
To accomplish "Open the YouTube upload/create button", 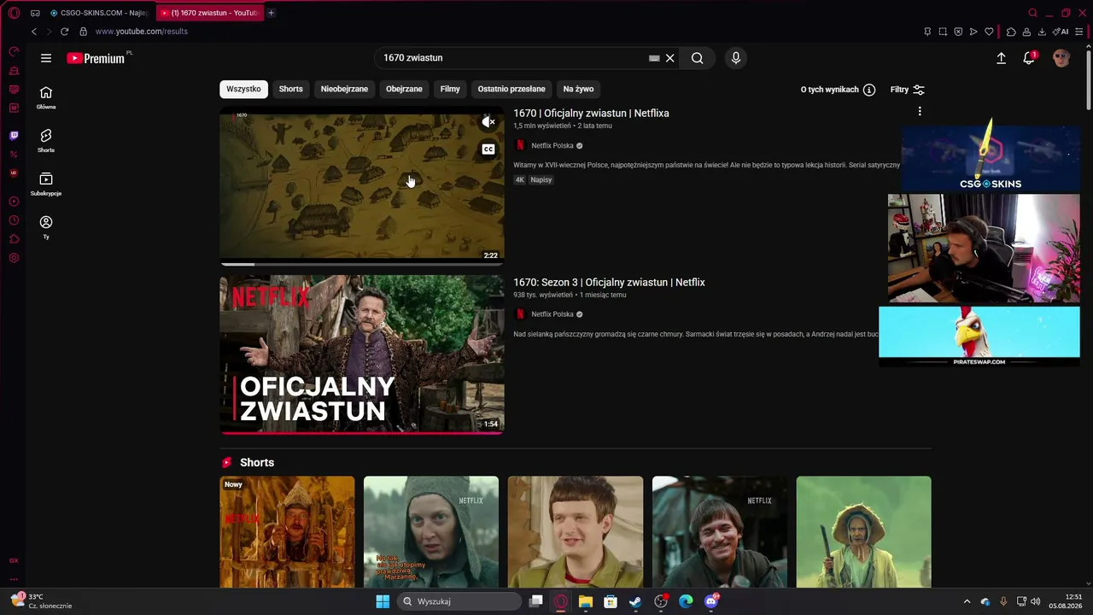I will 1001,58.
